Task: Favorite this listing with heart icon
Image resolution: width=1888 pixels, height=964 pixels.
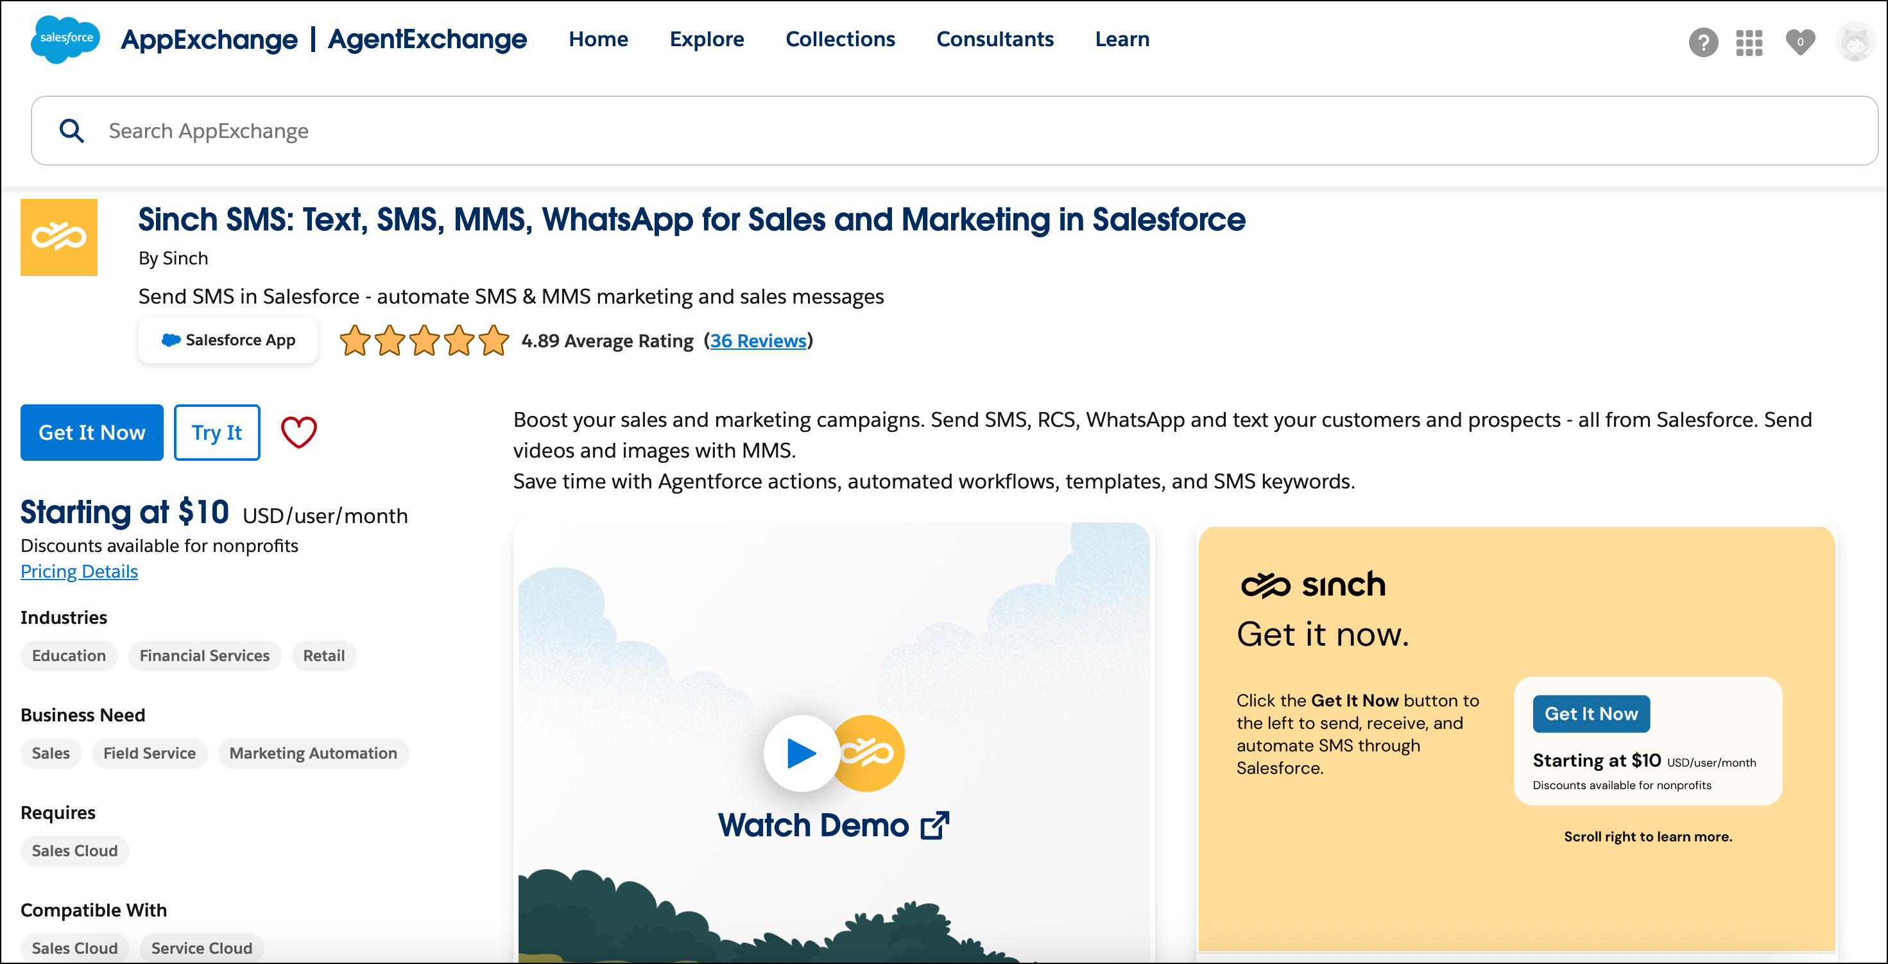Action: point(298,432)
